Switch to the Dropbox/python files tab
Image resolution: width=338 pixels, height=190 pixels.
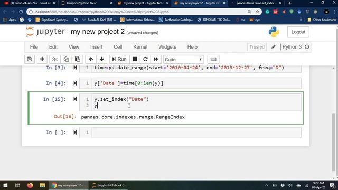87,3
